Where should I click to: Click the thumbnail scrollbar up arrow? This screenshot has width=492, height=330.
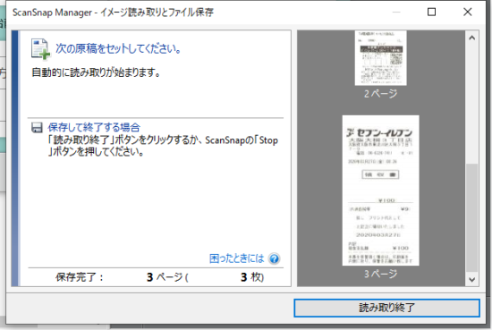point(472,38)
